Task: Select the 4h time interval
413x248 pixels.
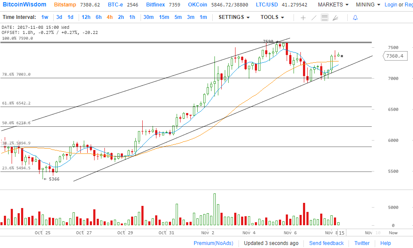Action: coord(110,17)
